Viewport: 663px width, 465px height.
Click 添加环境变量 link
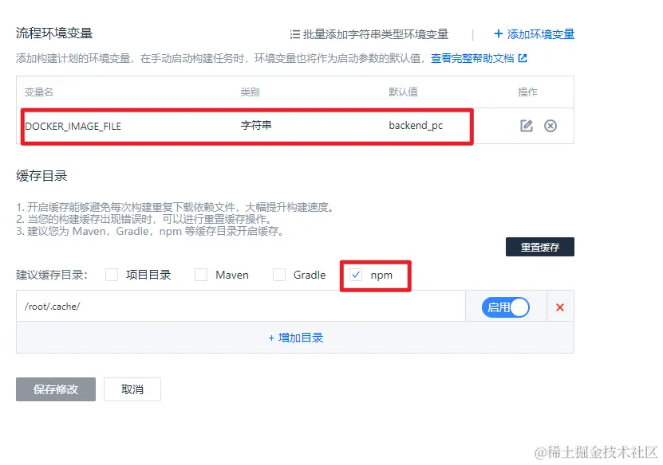tap(535, 34)
